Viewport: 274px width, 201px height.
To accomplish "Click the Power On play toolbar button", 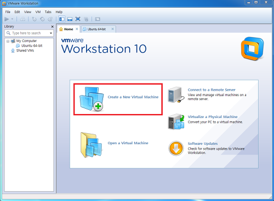I will pos(7,19).
